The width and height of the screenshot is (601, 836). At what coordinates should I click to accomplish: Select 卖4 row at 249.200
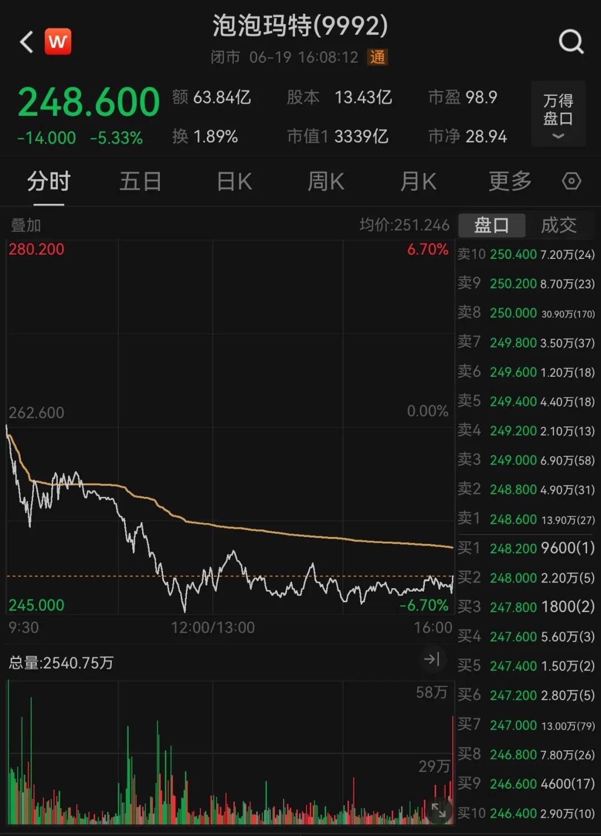pos(526,431)
